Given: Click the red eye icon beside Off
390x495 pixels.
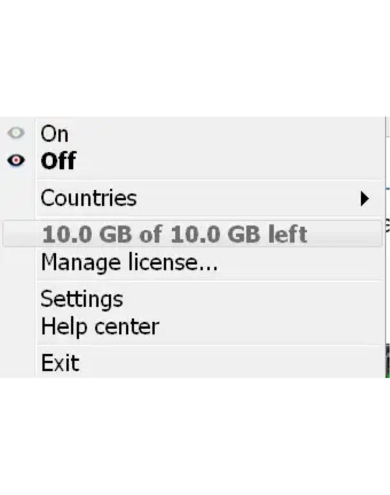Looking at the screenshot, I should 16,160.
